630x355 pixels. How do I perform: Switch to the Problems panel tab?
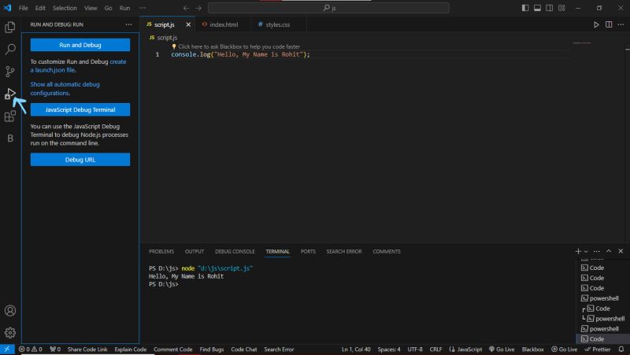161,251
